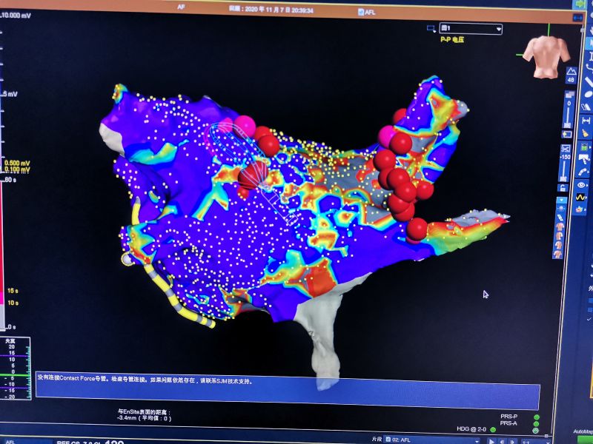Click the view layout icon beside map dropdown
This screenshot has width=593, height=444.
point(431,29)
